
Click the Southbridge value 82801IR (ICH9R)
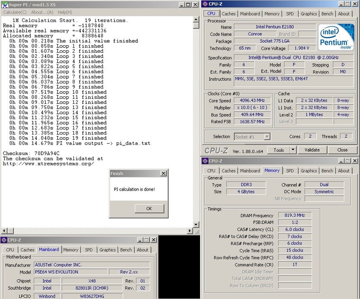pos(92,288)
